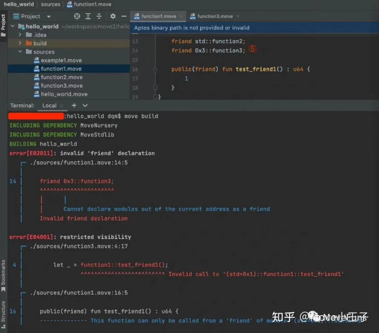This screenshot has height=333, width=379.
Task: Add a new terminal session with plus
Action: [x=74, y=106]
